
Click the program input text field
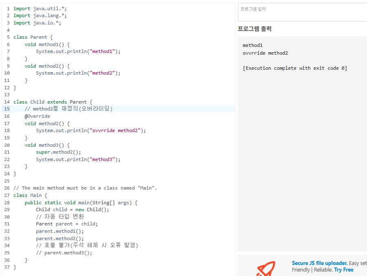coord(302,12)
